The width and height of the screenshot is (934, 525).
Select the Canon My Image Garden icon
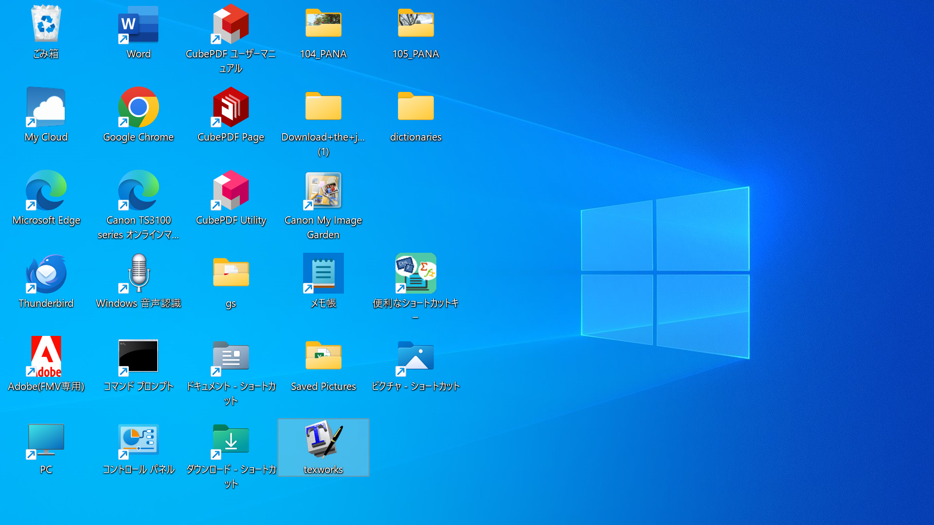(x=323, y=190)
